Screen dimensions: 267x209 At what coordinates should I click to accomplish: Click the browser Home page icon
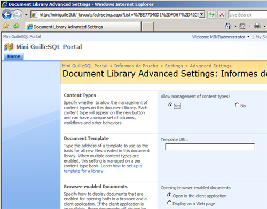click(x=228, y=26)
